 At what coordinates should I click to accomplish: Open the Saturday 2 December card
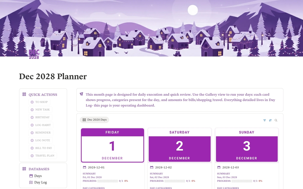point(179,145)
